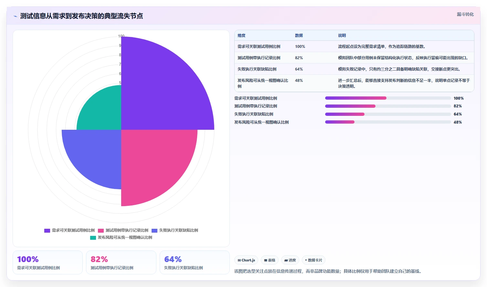Click the footnote 该图把选型关注点放在信息传递过程
This screenshot has width=487, height=287.
[329, 271]
